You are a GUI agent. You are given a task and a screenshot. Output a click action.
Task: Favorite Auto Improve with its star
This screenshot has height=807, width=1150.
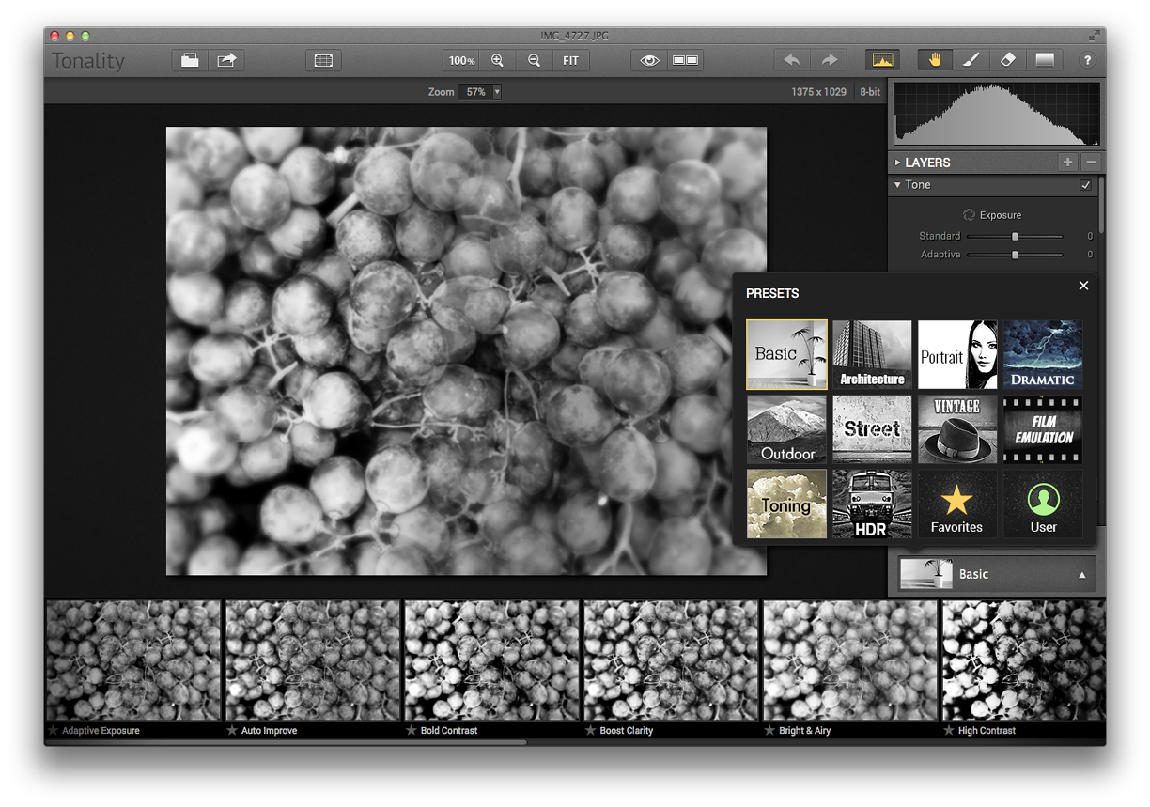coord(232,730)
